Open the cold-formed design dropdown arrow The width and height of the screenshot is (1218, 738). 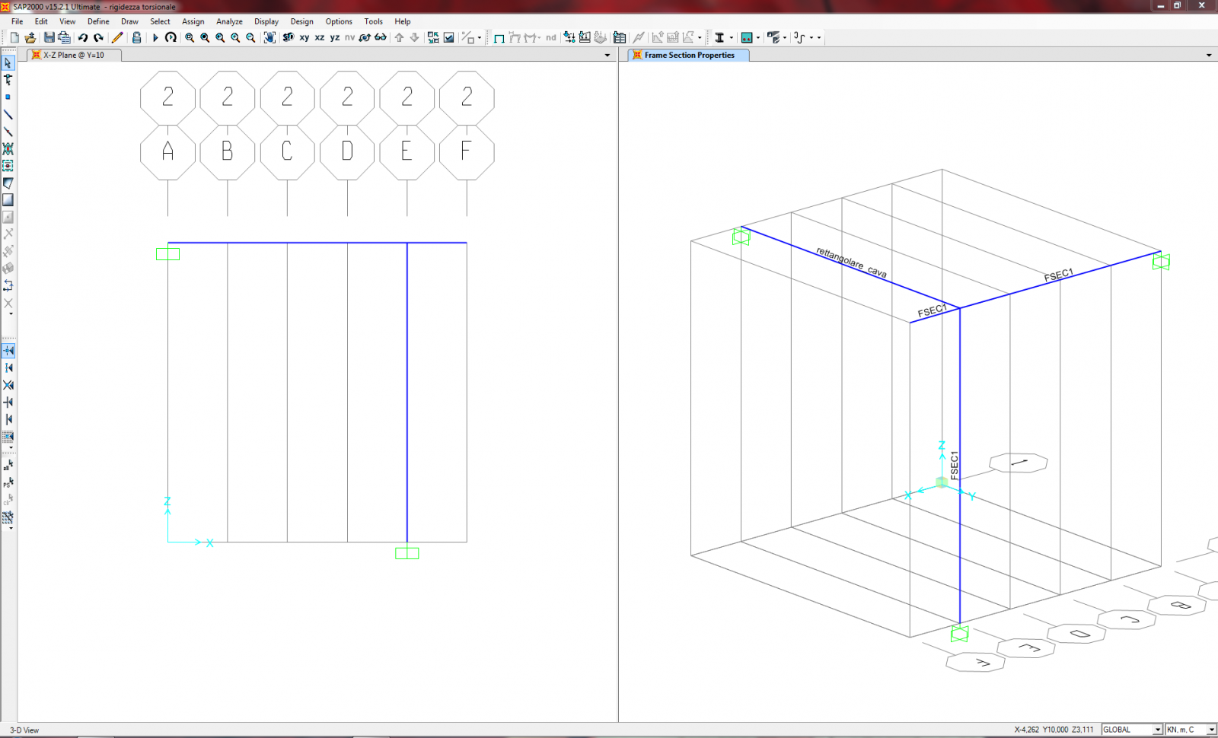[811, 37]
